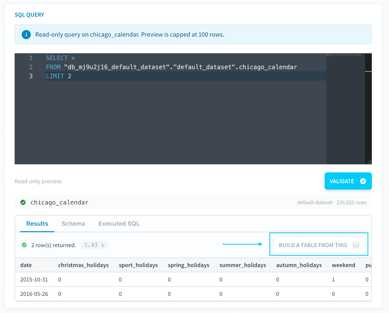
Task: Click the autumn_holidays column header
Action: point(299,265)
